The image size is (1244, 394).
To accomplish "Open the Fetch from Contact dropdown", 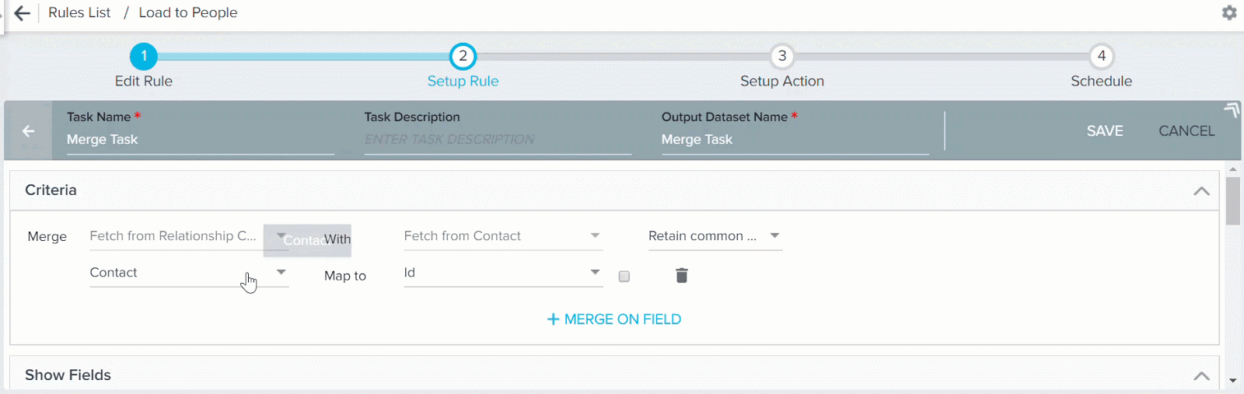I will point(503,236).
